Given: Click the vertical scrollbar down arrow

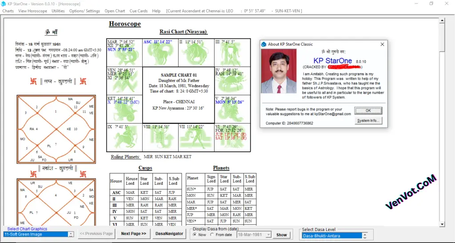Looking at the screenshot, I should 442,224.
